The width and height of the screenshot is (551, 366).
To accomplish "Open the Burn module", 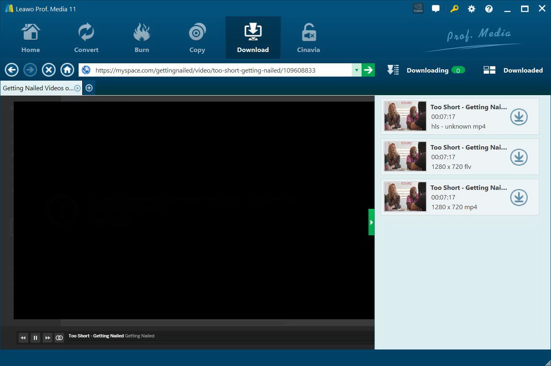I will coord(141,37).
